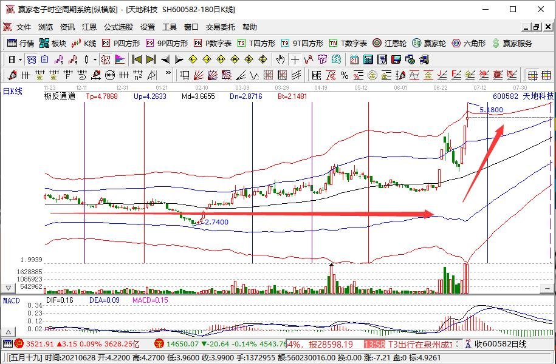Click the 江恩轮 Gann wheel icon
The width and height of the screenshot is (556, 364).
pyautogui.click(x=390, y=43)
